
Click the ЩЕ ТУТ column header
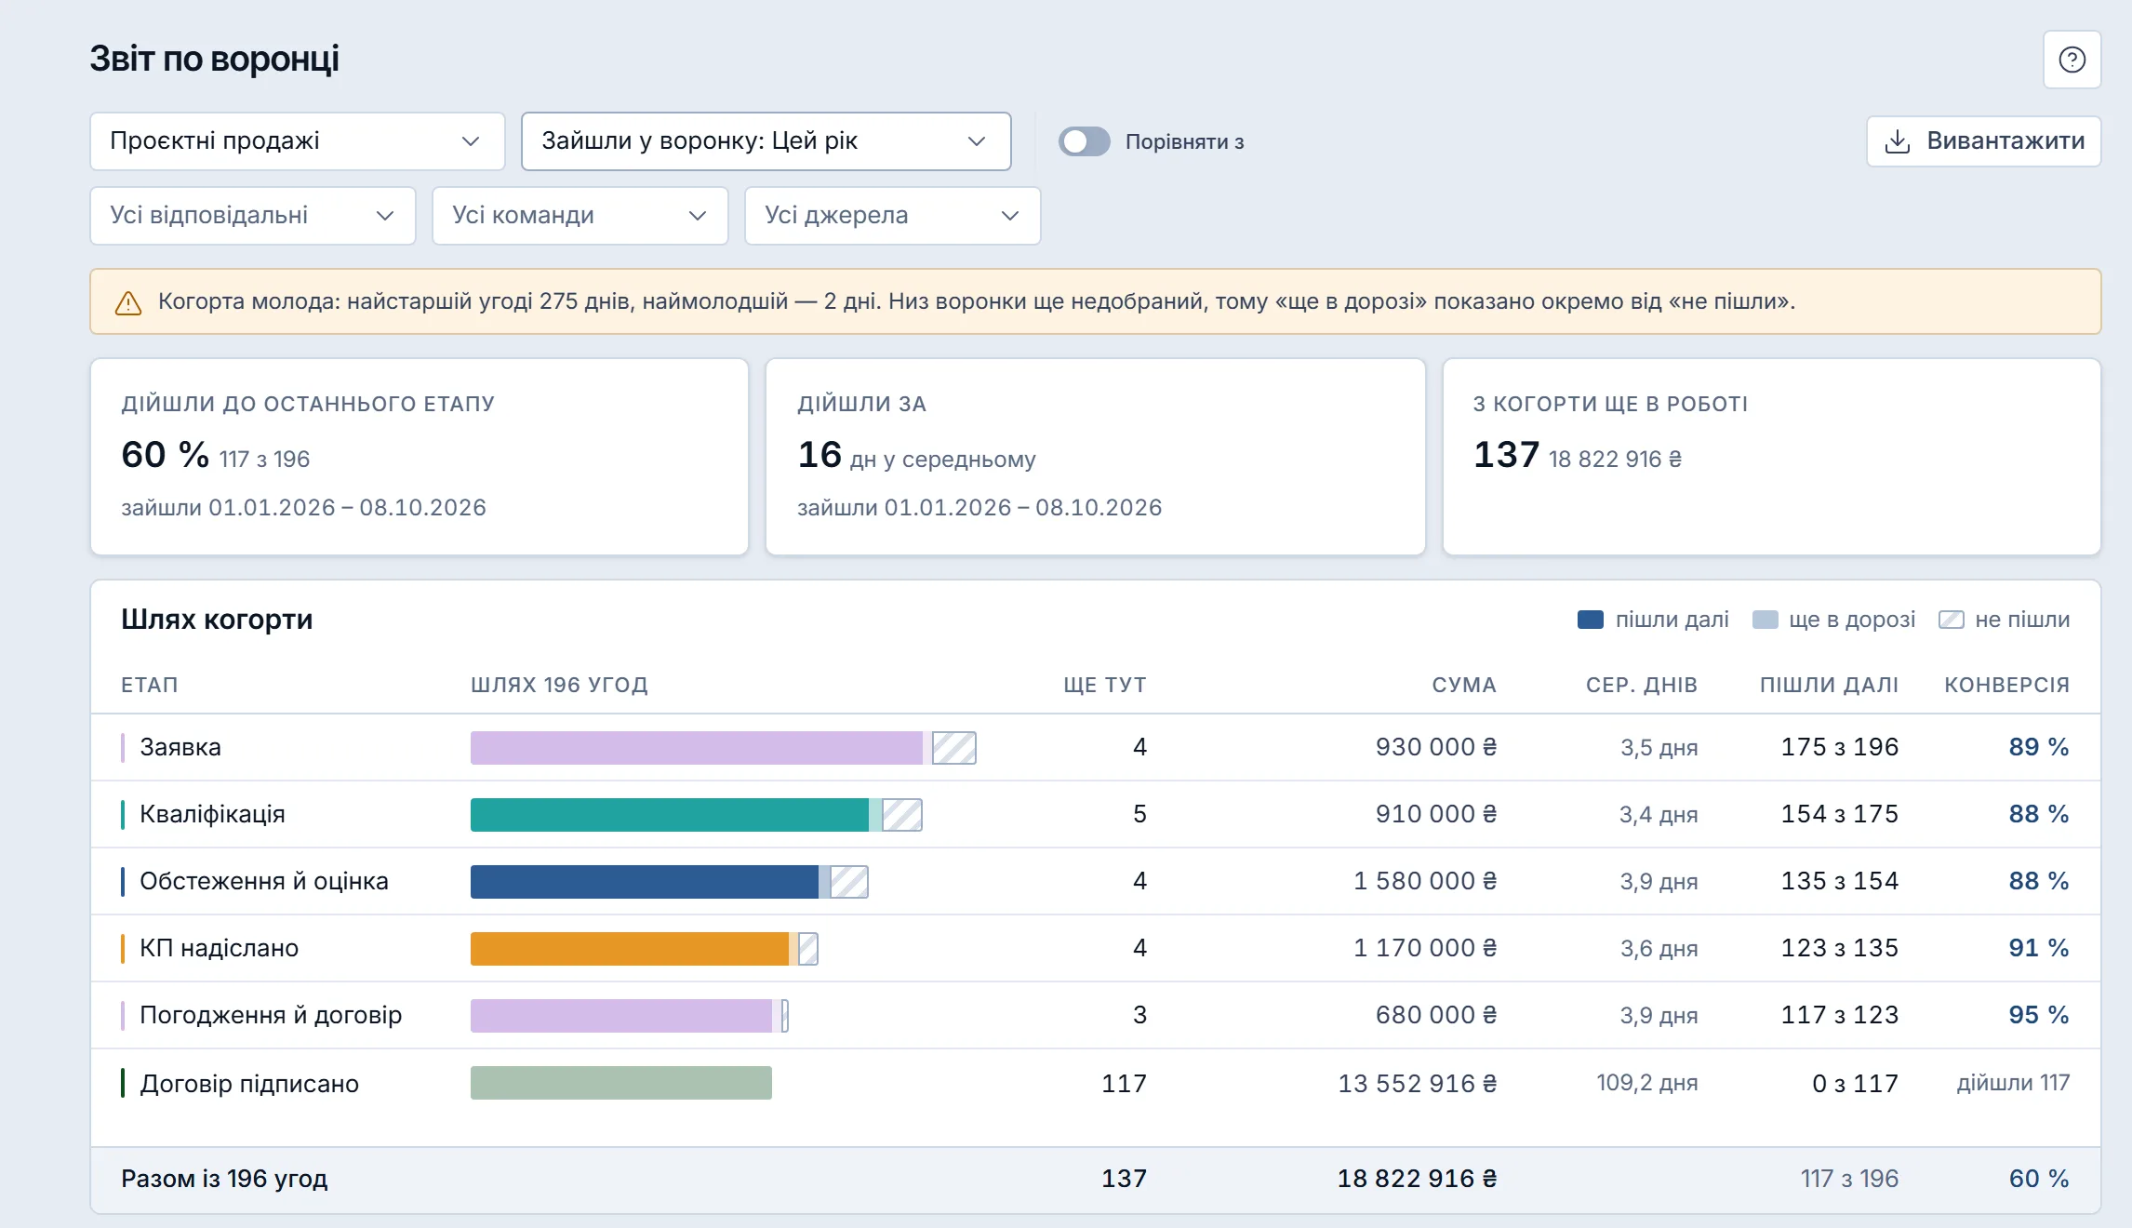point(1105,685)
